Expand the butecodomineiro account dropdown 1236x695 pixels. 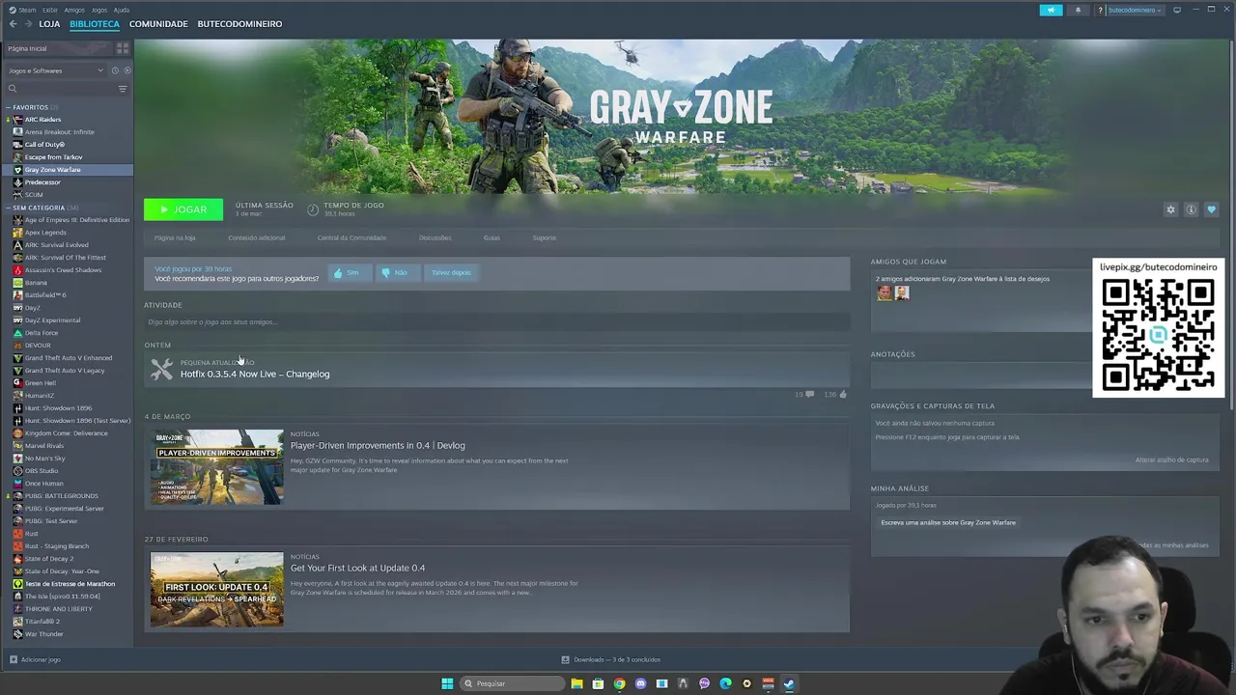[1134, 10]
